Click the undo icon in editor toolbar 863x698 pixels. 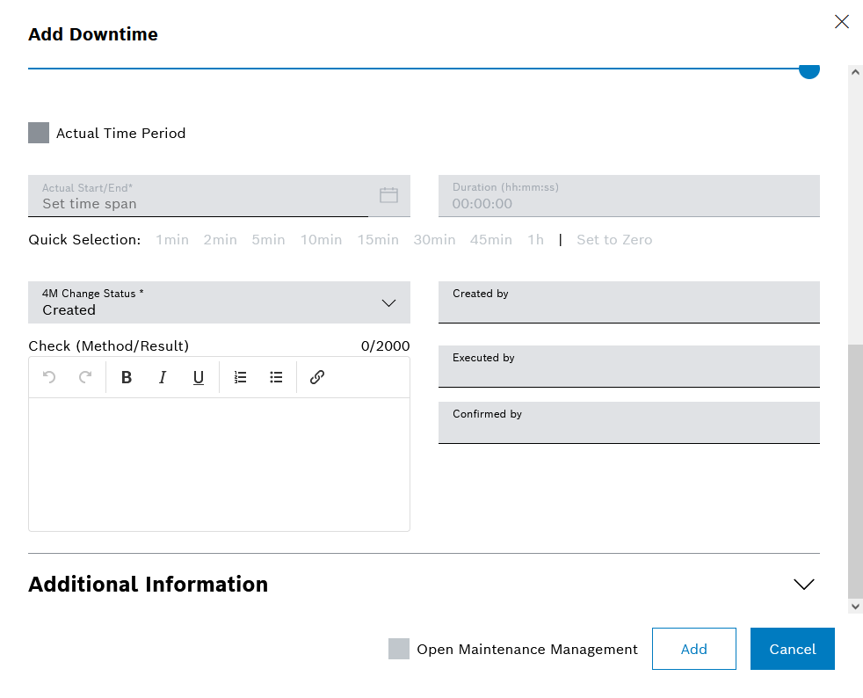pyautogui.click(x=49, y=377)
